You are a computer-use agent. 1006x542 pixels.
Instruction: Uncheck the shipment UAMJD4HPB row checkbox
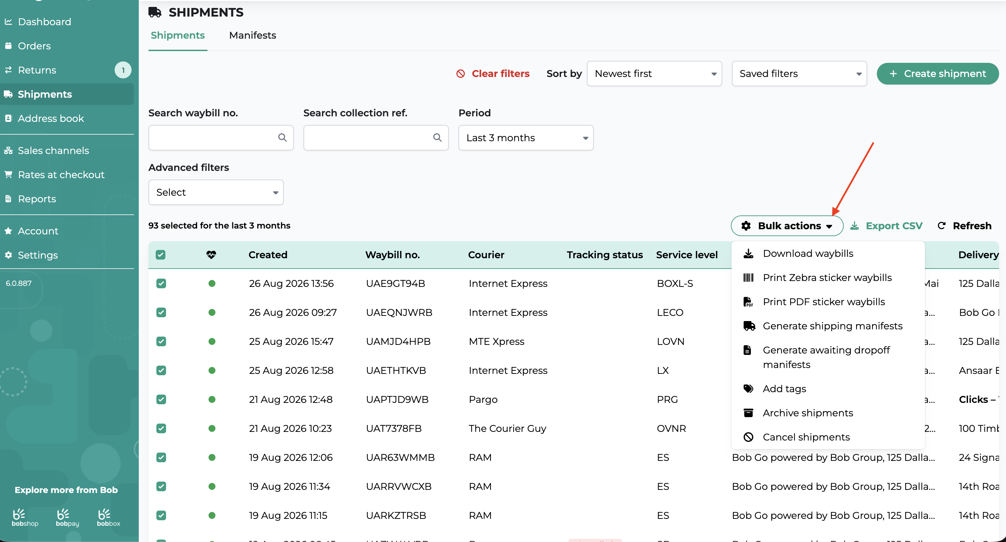pos(161,341)
